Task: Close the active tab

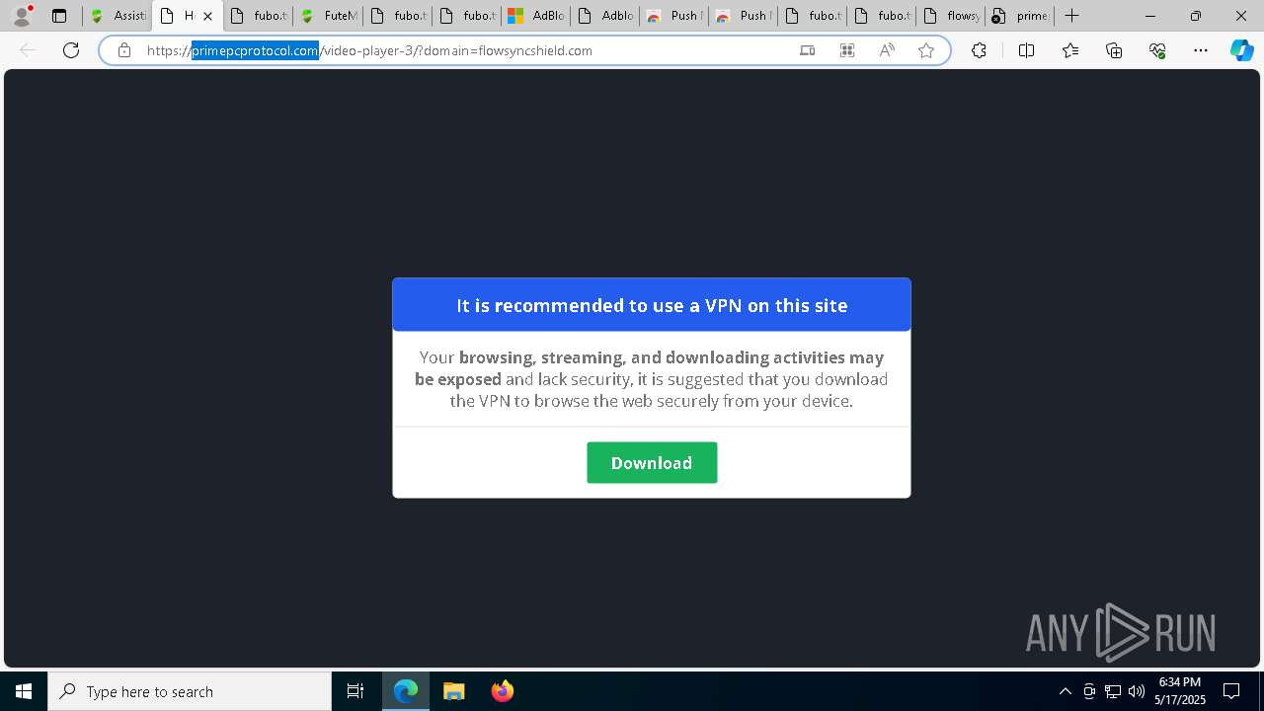Action: click(207, 16)
